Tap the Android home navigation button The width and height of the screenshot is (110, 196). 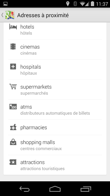pyautogui.click(x=55, y=189)
